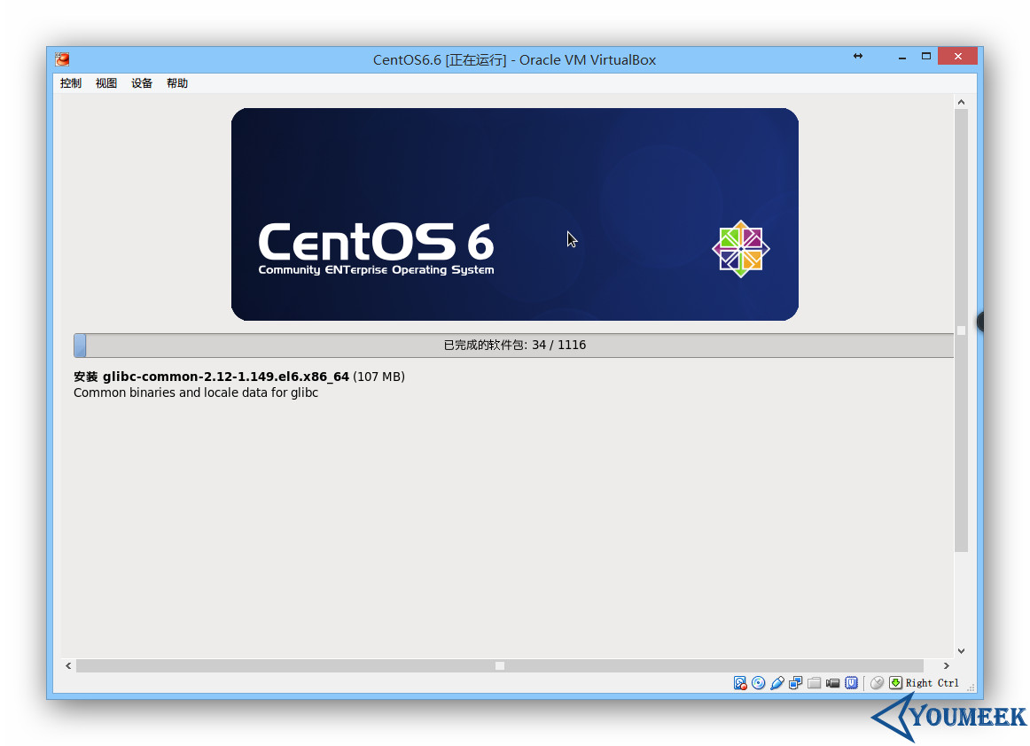The height and width of the screenshot is (746, 1030).
Task: Click the shared folders status icon
Action: [815, 682]
